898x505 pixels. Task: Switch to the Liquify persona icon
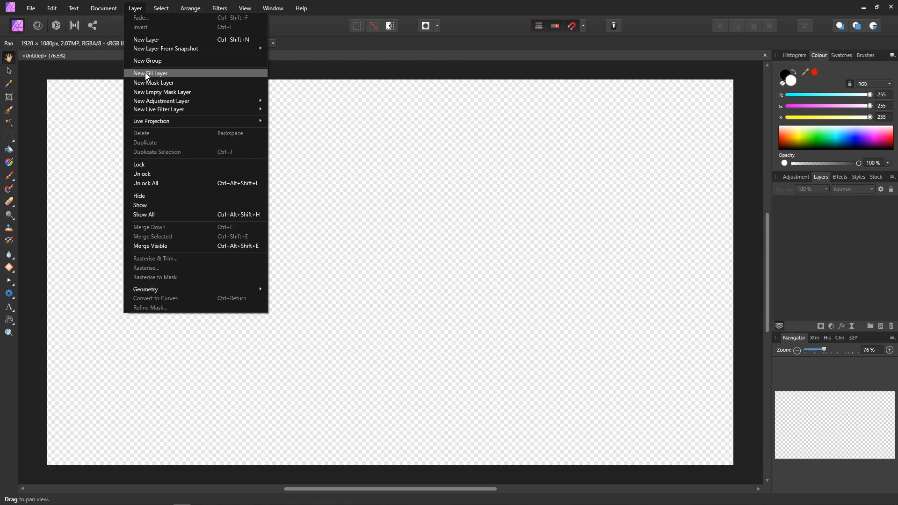38,26
